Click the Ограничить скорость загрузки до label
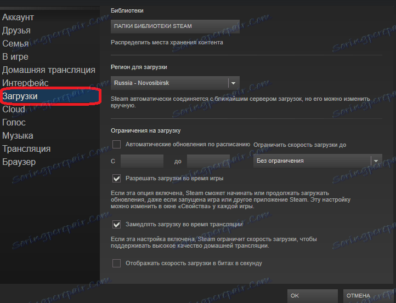Screen dimensions: 396x303 [x=300, y=145]
